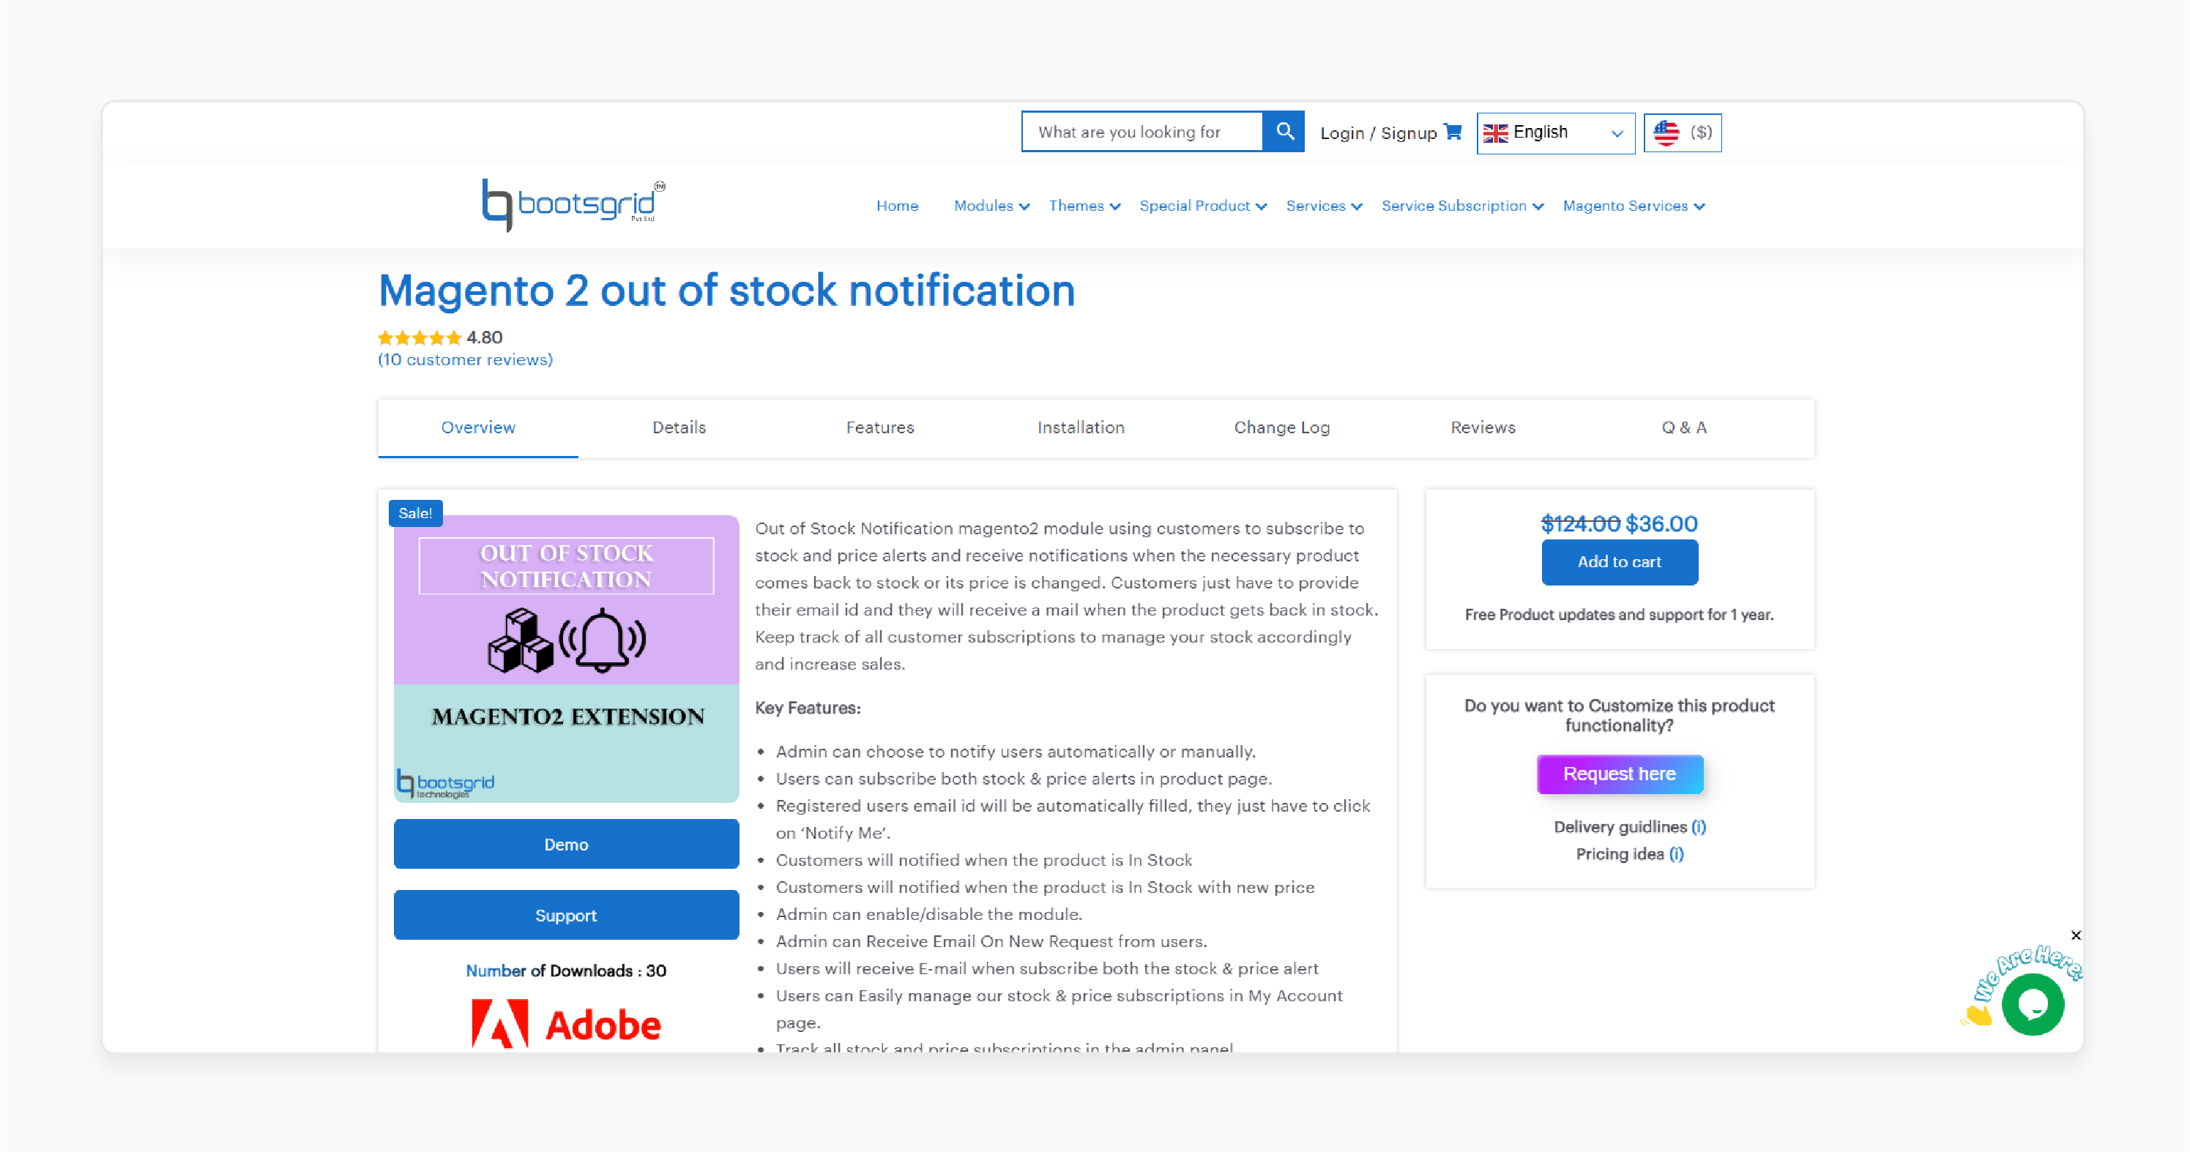Click the UK flag language icon
This screenshot has height=1152, width=2190.
[1495, 132]
